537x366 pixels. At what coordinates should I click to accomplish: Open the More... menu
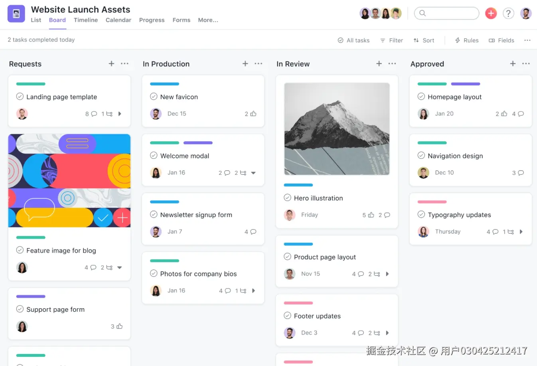pyautogui.click(x=208, y=20)
